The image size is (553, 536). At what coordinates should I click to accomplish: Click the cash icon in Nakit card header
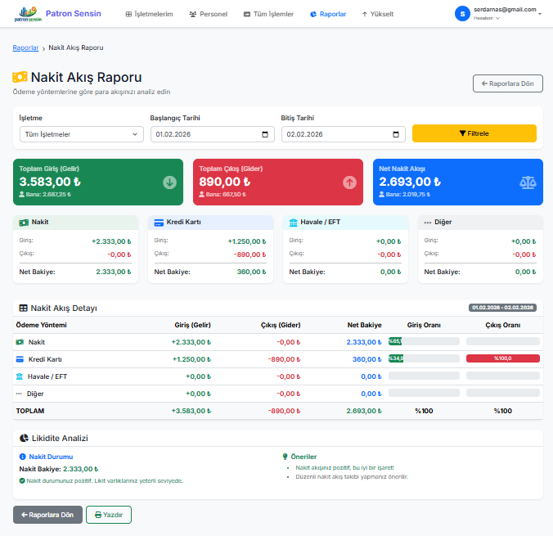click(24, 222)
